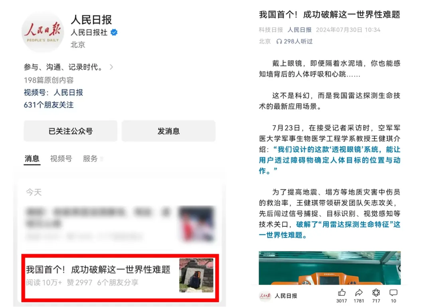
Task: Open the highlighted article's suitcase thumbnail
Action: 196,276
